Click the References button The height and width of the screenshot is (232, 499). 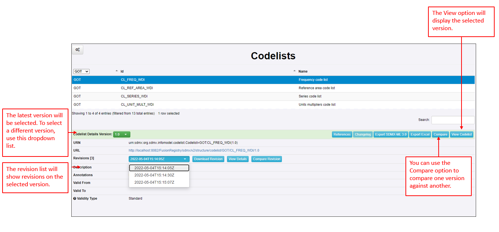[x=342, y=134]
